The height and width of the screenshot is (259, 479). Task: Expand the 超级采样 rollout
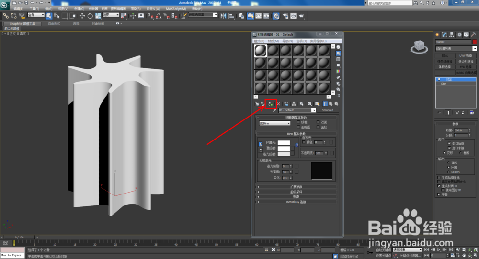297,192
